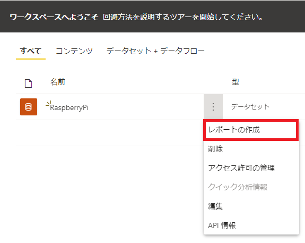Click the ワークスペースへようこそ banner heading

(x=54, y=17)
